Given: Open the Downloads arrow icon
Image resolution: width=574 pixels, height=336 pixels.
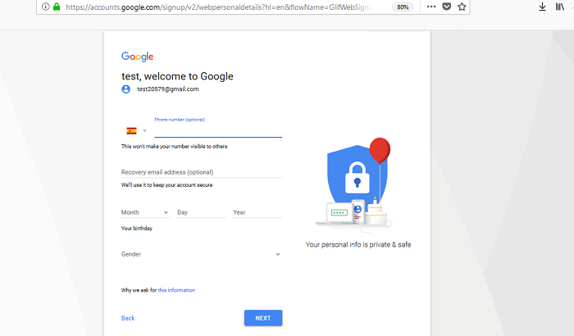Looking at the screenshot, I should (x=543, y=7).
